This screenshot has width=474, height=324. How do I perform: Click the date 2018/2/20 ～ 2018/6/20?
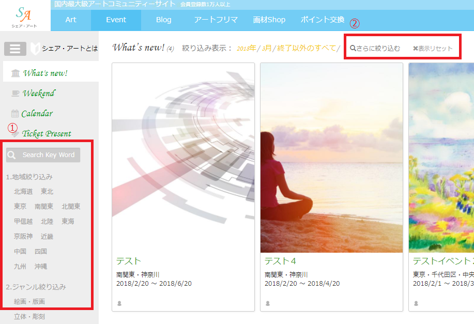pos(154,284)
